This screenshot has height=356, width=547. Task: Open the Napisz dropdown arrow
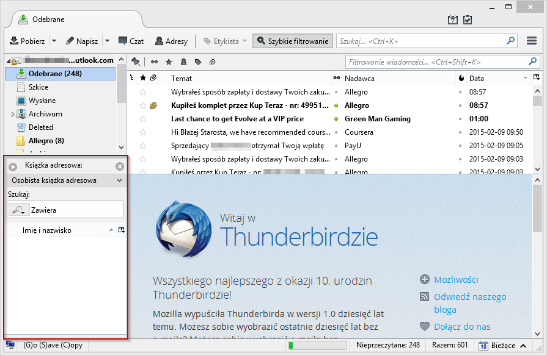(x=107, y=41)
